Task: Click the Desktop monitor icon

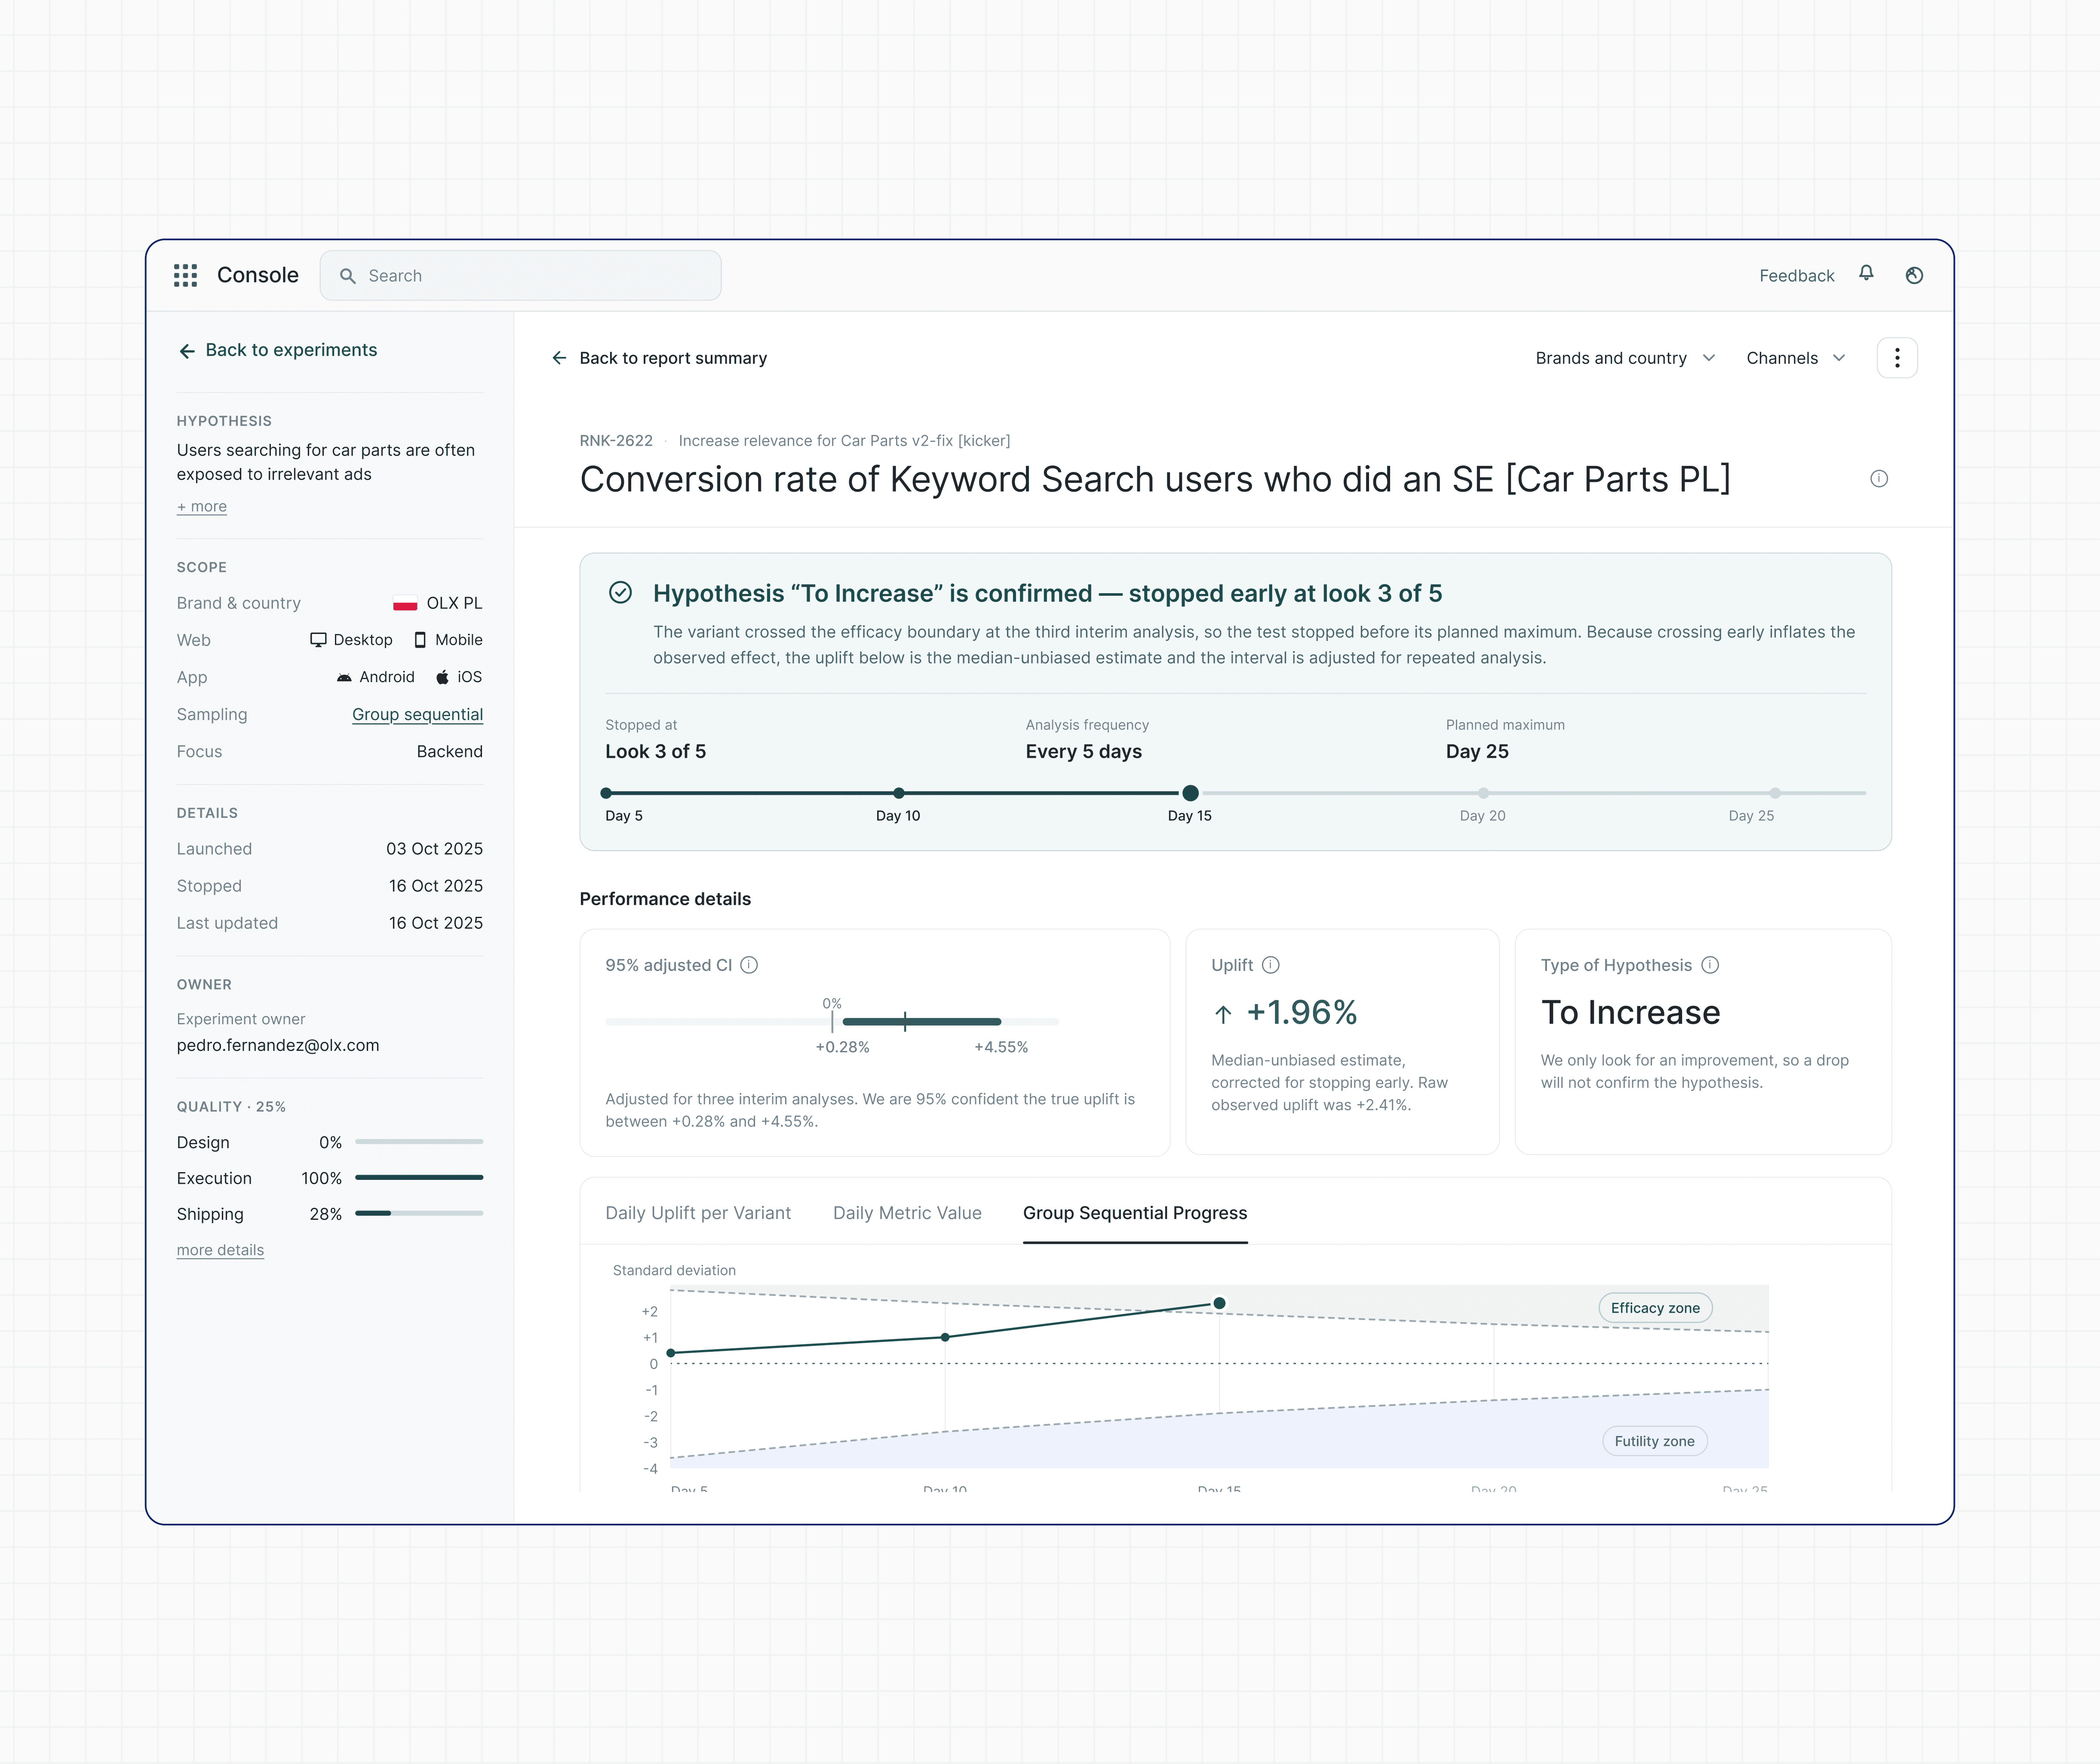Action: tap(318, 640)
